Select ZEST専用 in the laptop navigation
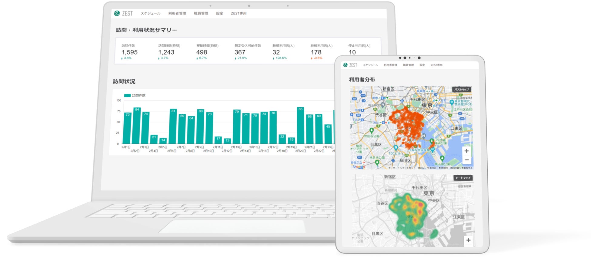Screen dimensions: 591x261 [x=239, y=13]
